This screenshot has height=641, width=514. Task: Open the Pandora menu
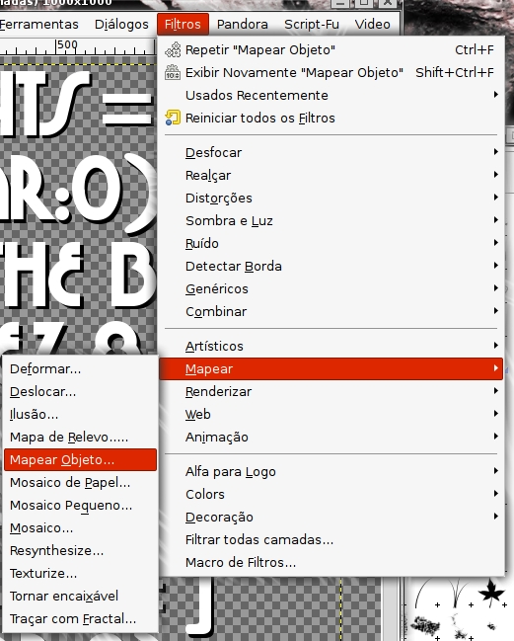[x=242, y=24]
